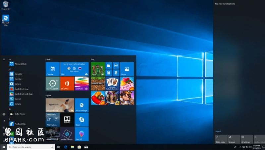Open Calendar in the app list
Viewport: 265px width, 150px height.
point(16,79)
